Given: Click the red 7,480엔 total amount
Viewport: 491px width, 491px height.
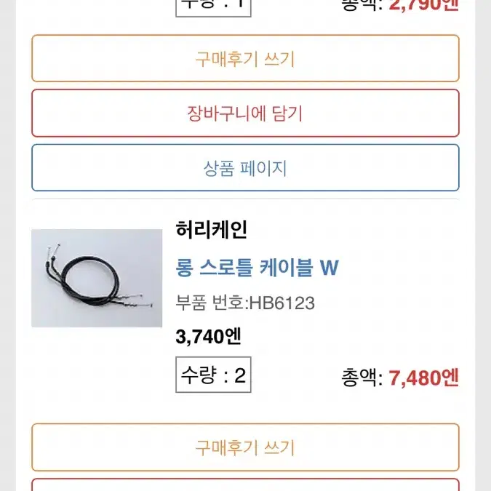Looking at the screenshot, I should click(423, 378).
